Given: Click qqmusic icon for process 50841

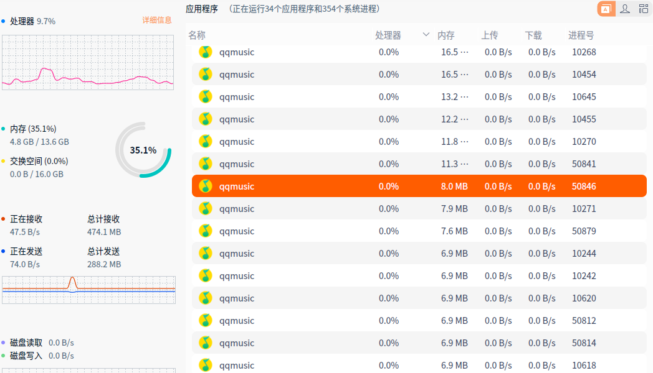Looking at the screenshot, I should point(206,164).
